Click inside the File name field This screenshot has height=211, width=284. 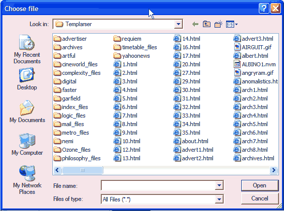click(158, 185)
